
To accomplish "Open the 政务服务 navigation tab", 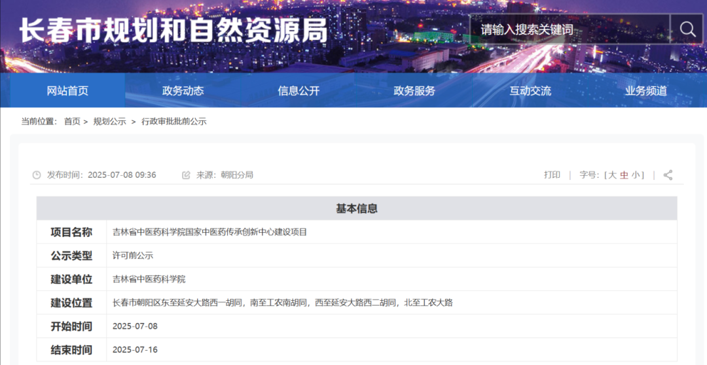I will tap(414, 90).
